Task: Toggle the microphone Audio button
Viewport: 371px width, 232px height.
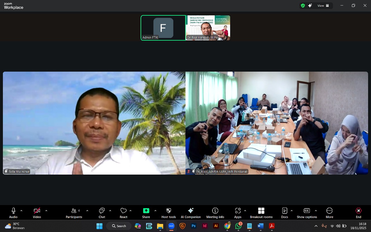Action: (13, 213)
